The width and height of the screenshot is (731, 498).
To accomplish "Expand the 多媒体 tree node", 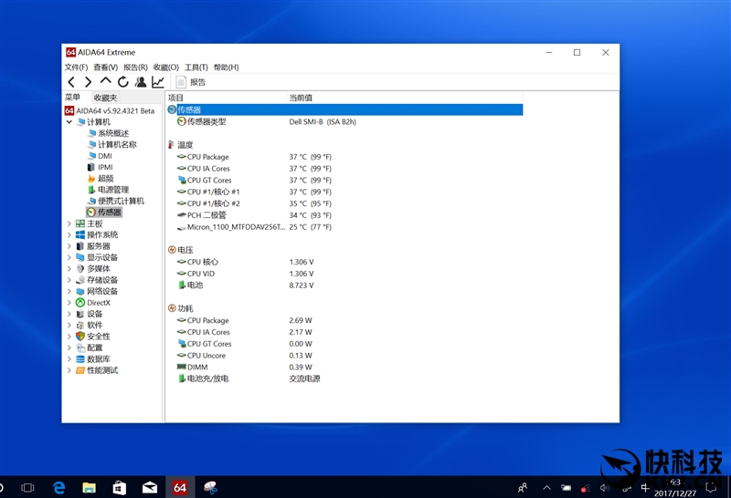I will pos(69,268).
